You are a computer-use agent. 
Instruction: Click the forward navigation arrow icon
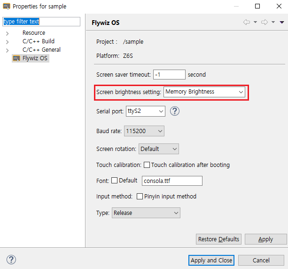coord(265,22)
